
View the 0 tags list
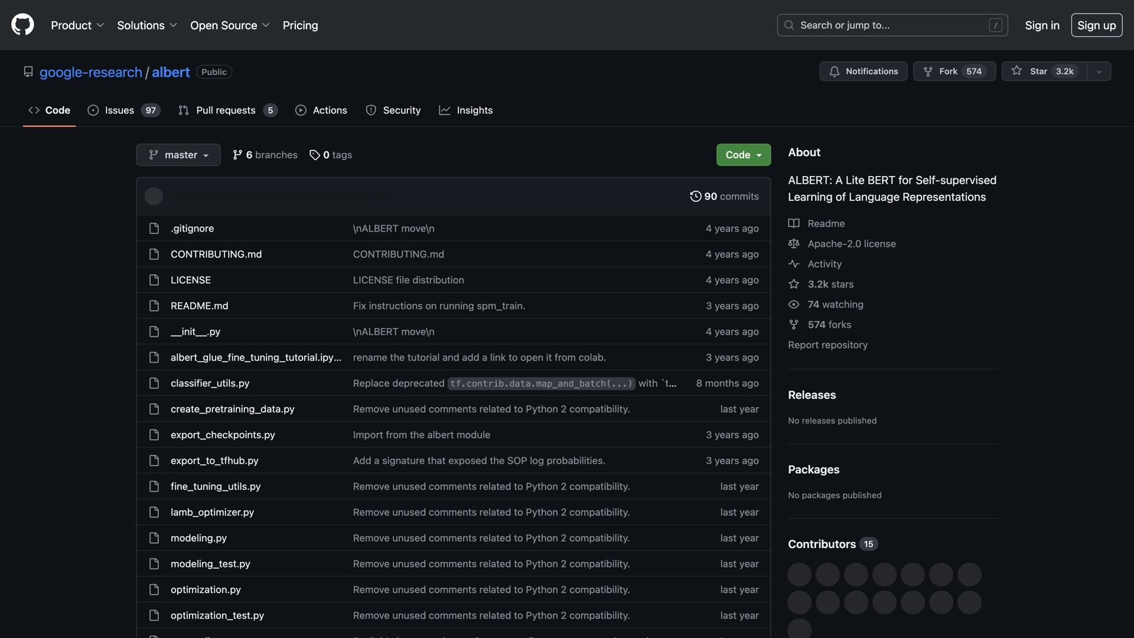[331, 155]
